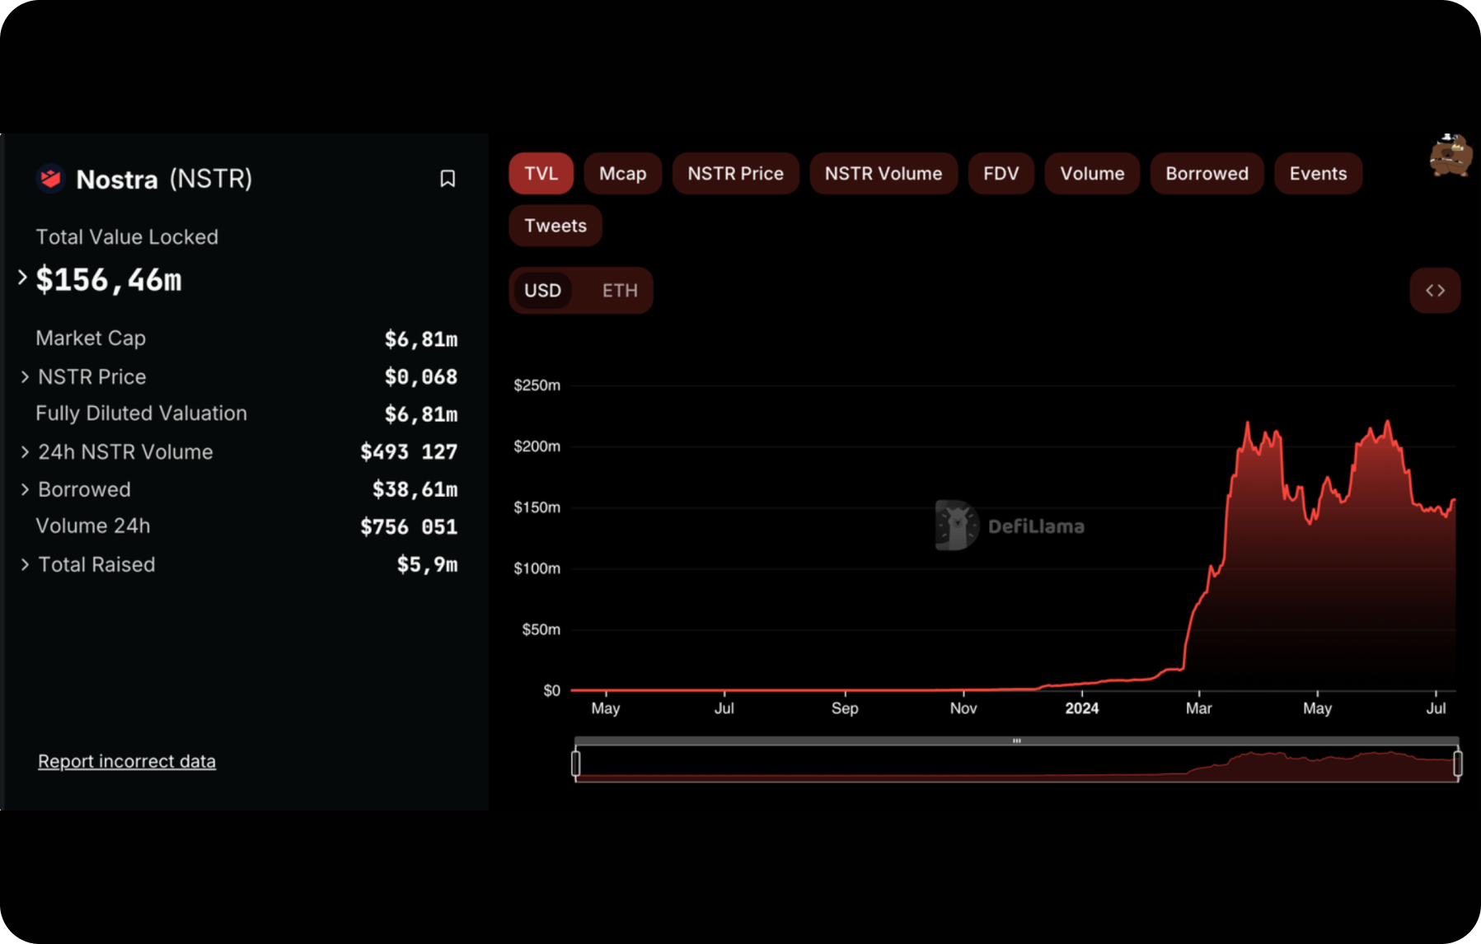Click the left range slider handle
This screenshot has height=944, width=1481.
click(x=576, y=764)
